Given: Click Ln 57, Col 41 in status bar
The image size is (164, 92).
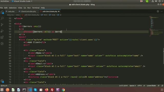Looking at the screenshot, I should pos(124,86).
